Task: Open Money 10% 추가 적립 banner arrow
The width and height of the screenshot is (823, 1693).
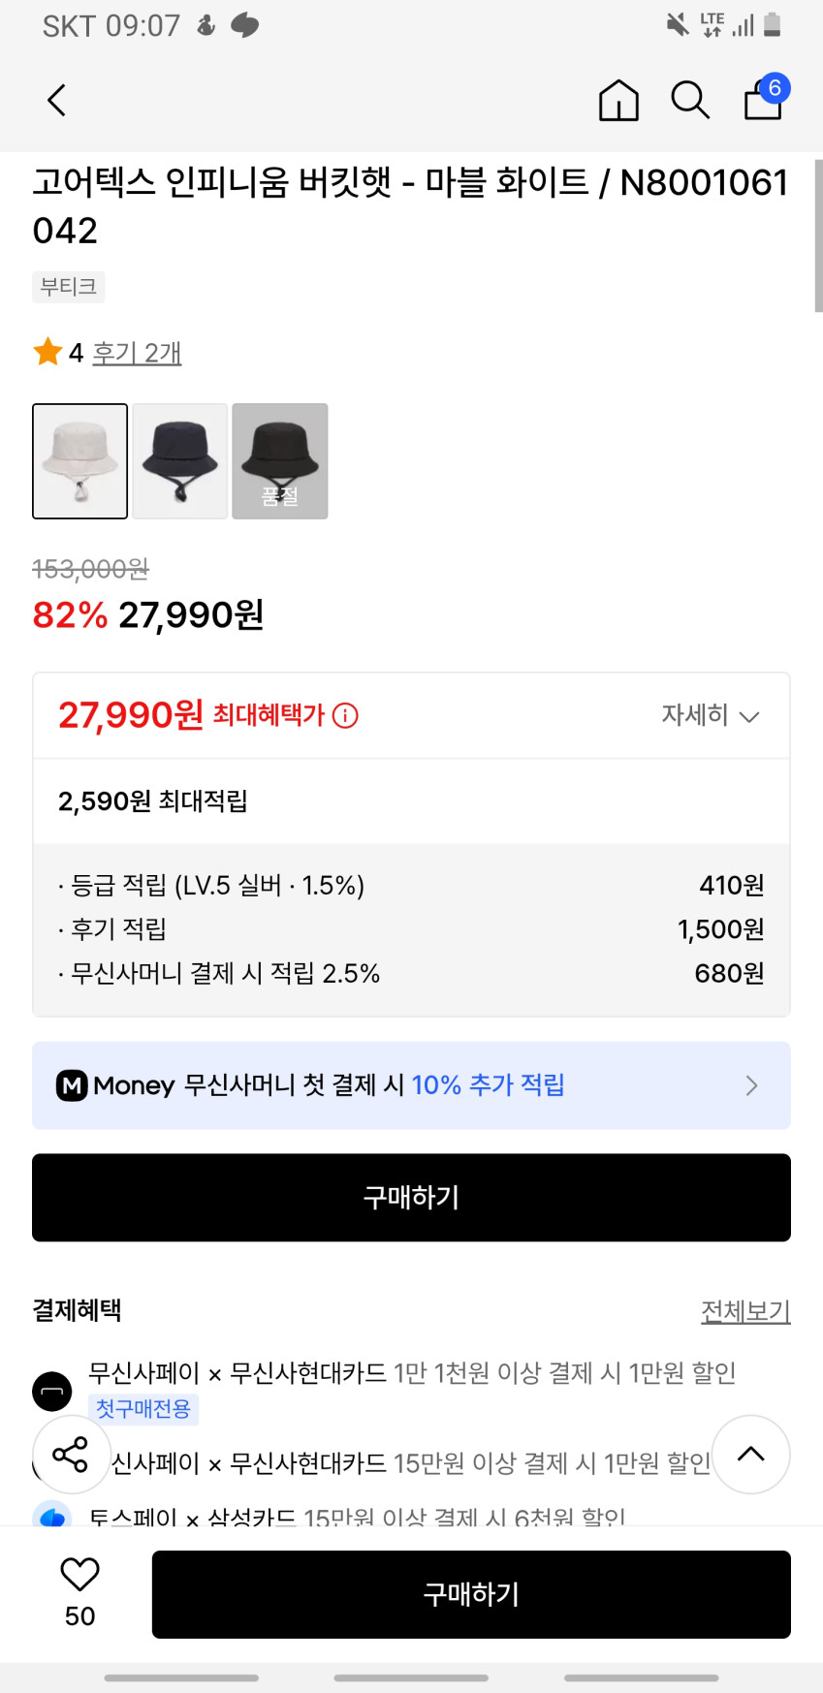Action: click(x=751, y=1085)
